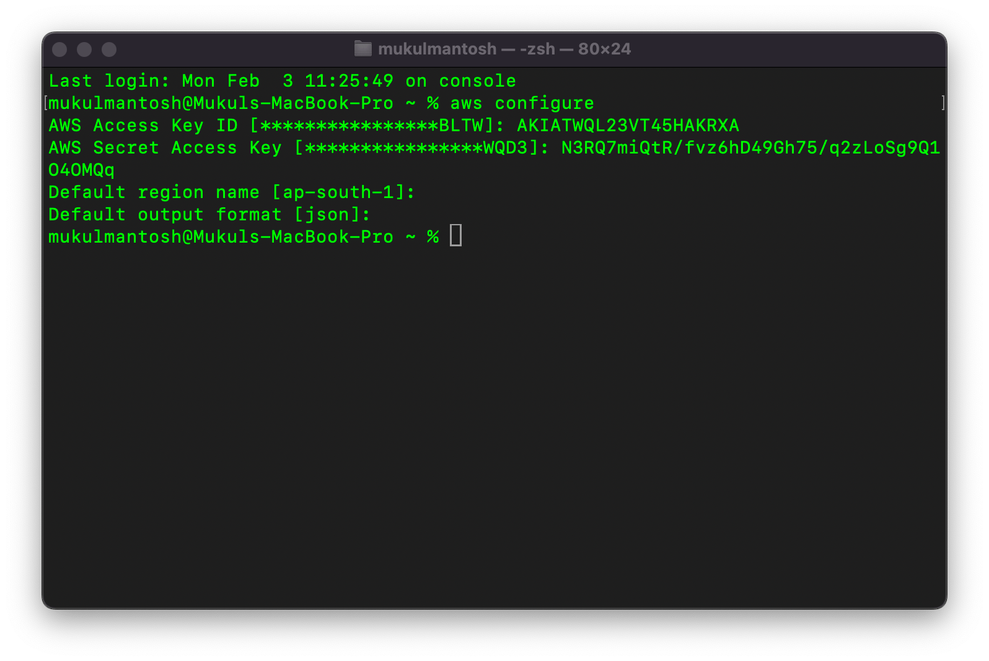This screenshot has height=661, width=989.
Task: Click the "aws configure" command text
Action: tap(522, 103)
